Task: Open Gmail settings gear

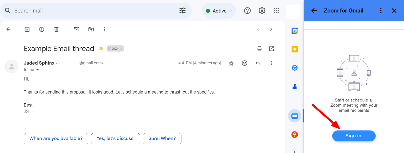Action: [262, 11]
